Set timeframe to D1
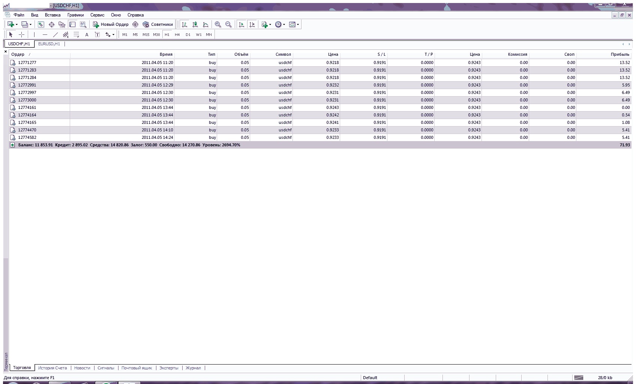Viewport: 636px width, 384px height. point(188,34)
